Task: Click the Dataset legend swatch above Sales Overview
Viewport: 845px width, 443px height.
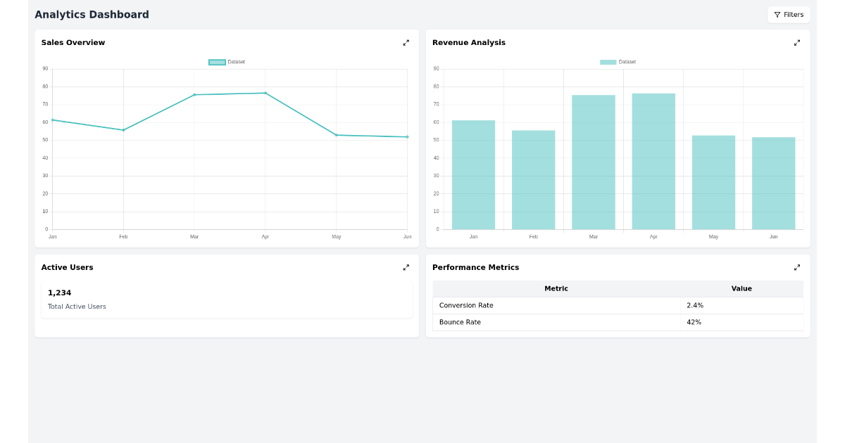Action: click(215, 61)
